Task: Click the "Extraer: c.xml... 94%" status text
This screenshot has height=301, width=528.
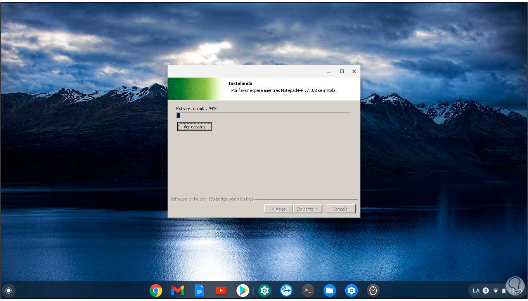Action: click(197, 109)
